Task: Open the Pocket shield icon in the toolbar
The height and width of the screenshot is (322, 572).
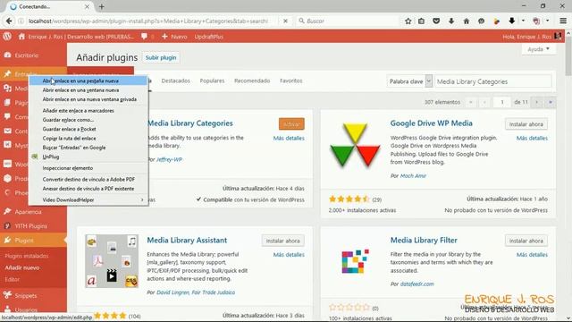Action: [x=436, y=21]
